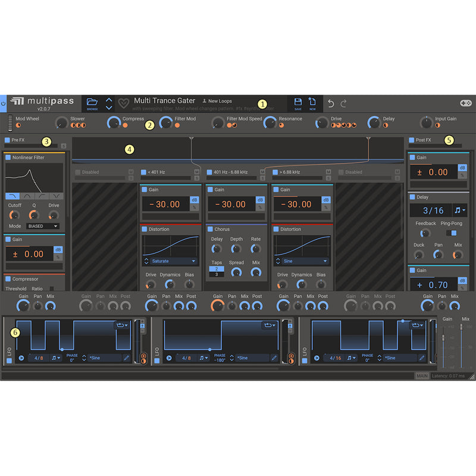Click the Compress macro knob
This screenshot has height=476, width=476.
click(x=114, y=123)
